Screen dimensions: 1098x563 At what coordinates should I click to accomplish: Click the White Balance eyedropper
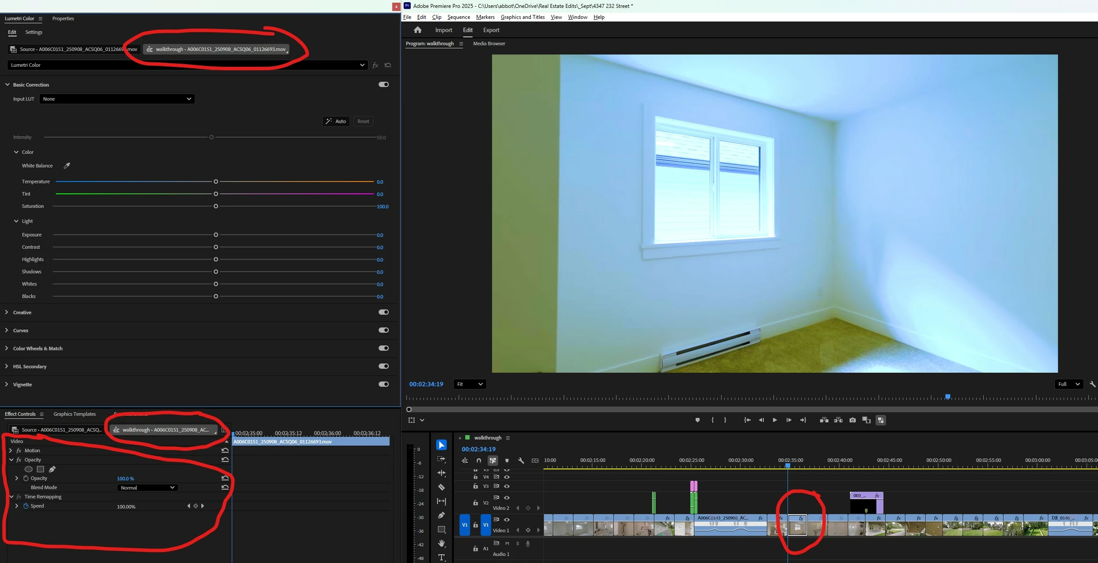[x=67, y=166]
